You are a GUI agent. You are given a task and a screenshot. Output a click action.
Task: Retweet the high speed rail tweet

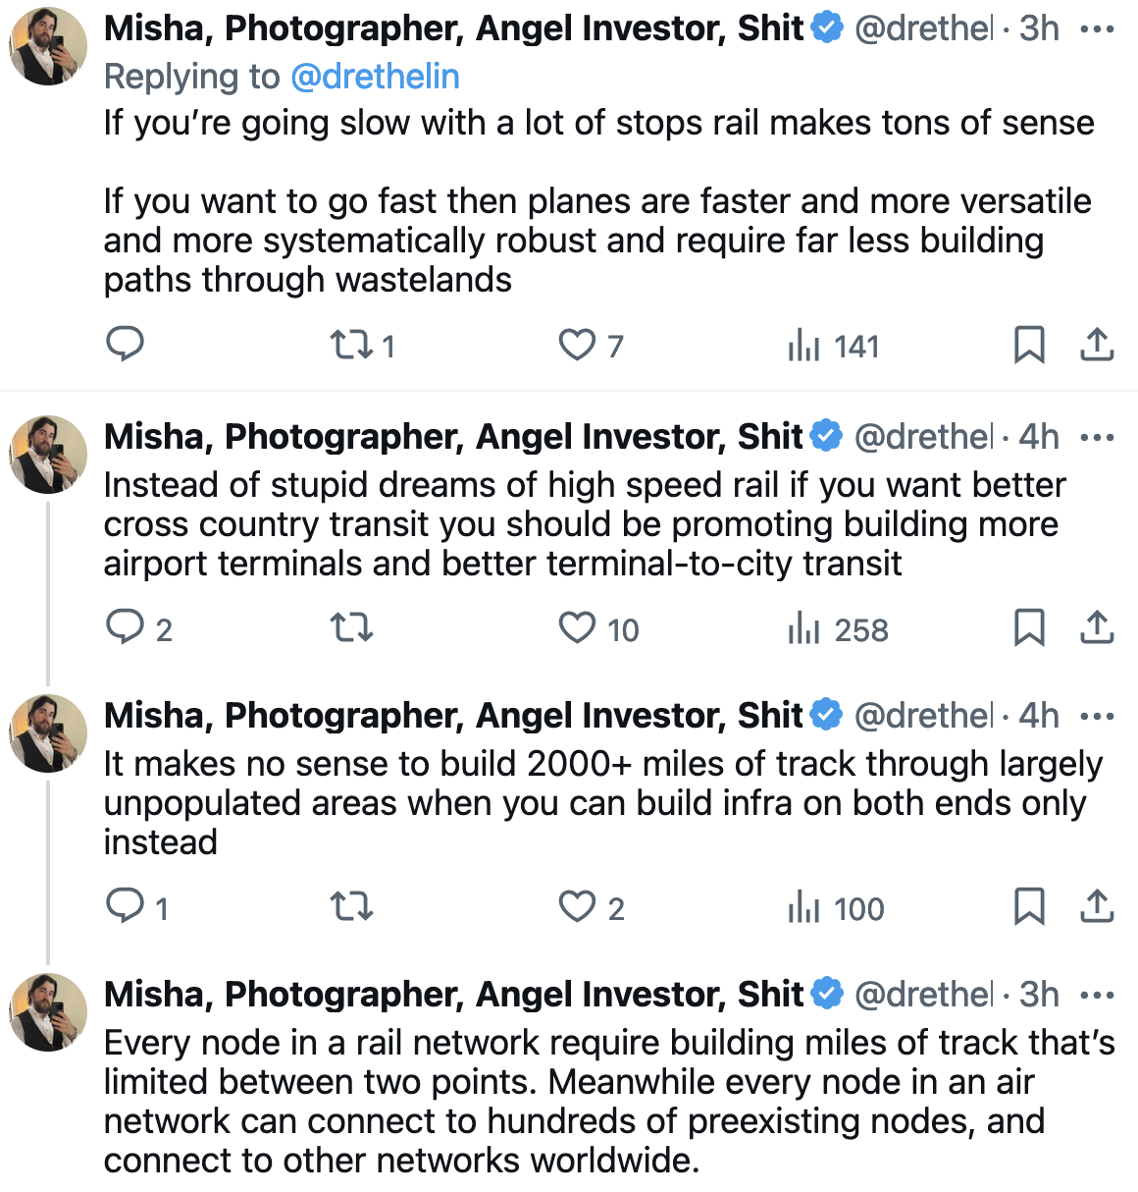(350, 627)
